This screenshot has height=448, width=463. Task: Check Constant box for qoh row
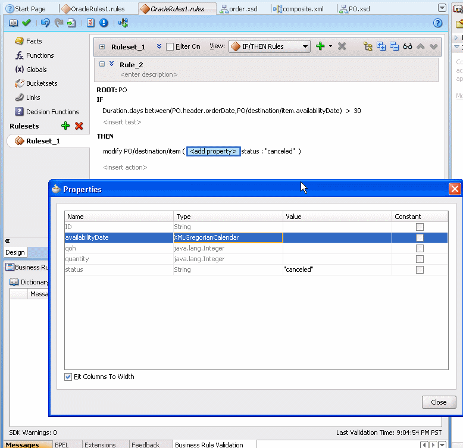(x=420, y=248)
